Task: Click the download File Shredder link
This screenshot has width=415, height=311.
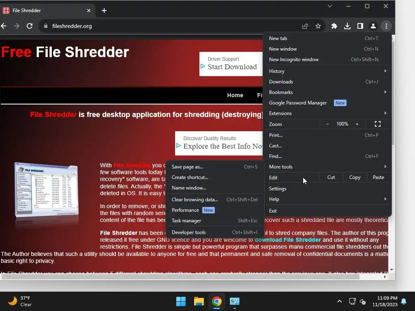Action: 288,240
